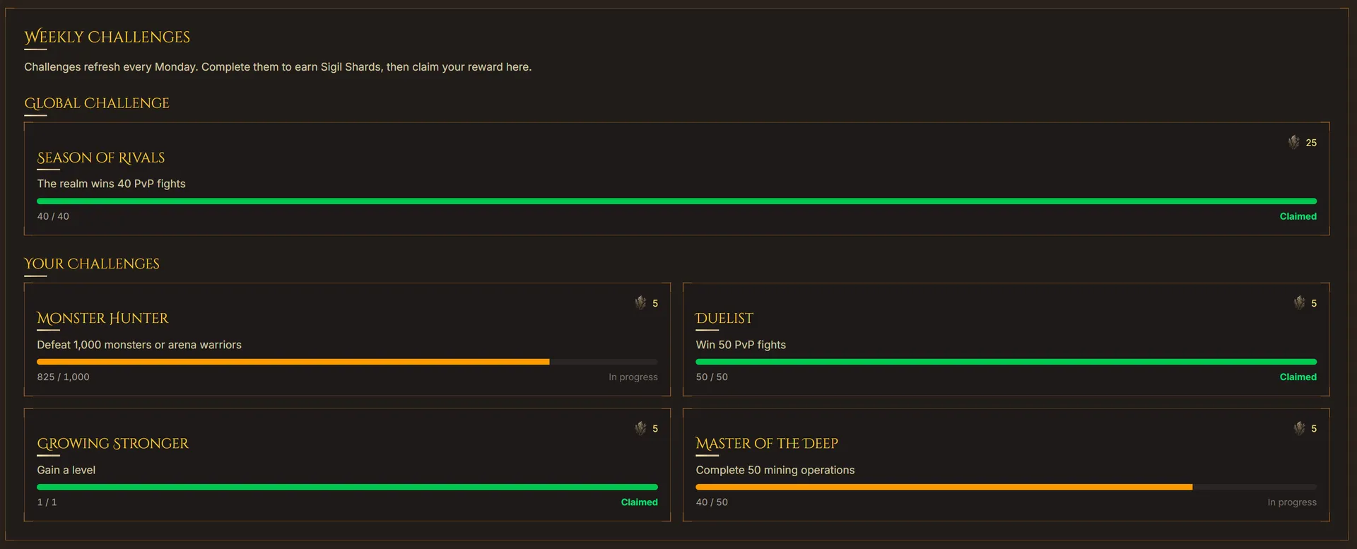
Task: Click the Claimed label on Season of Rivals
Action: click(1298, 216)
